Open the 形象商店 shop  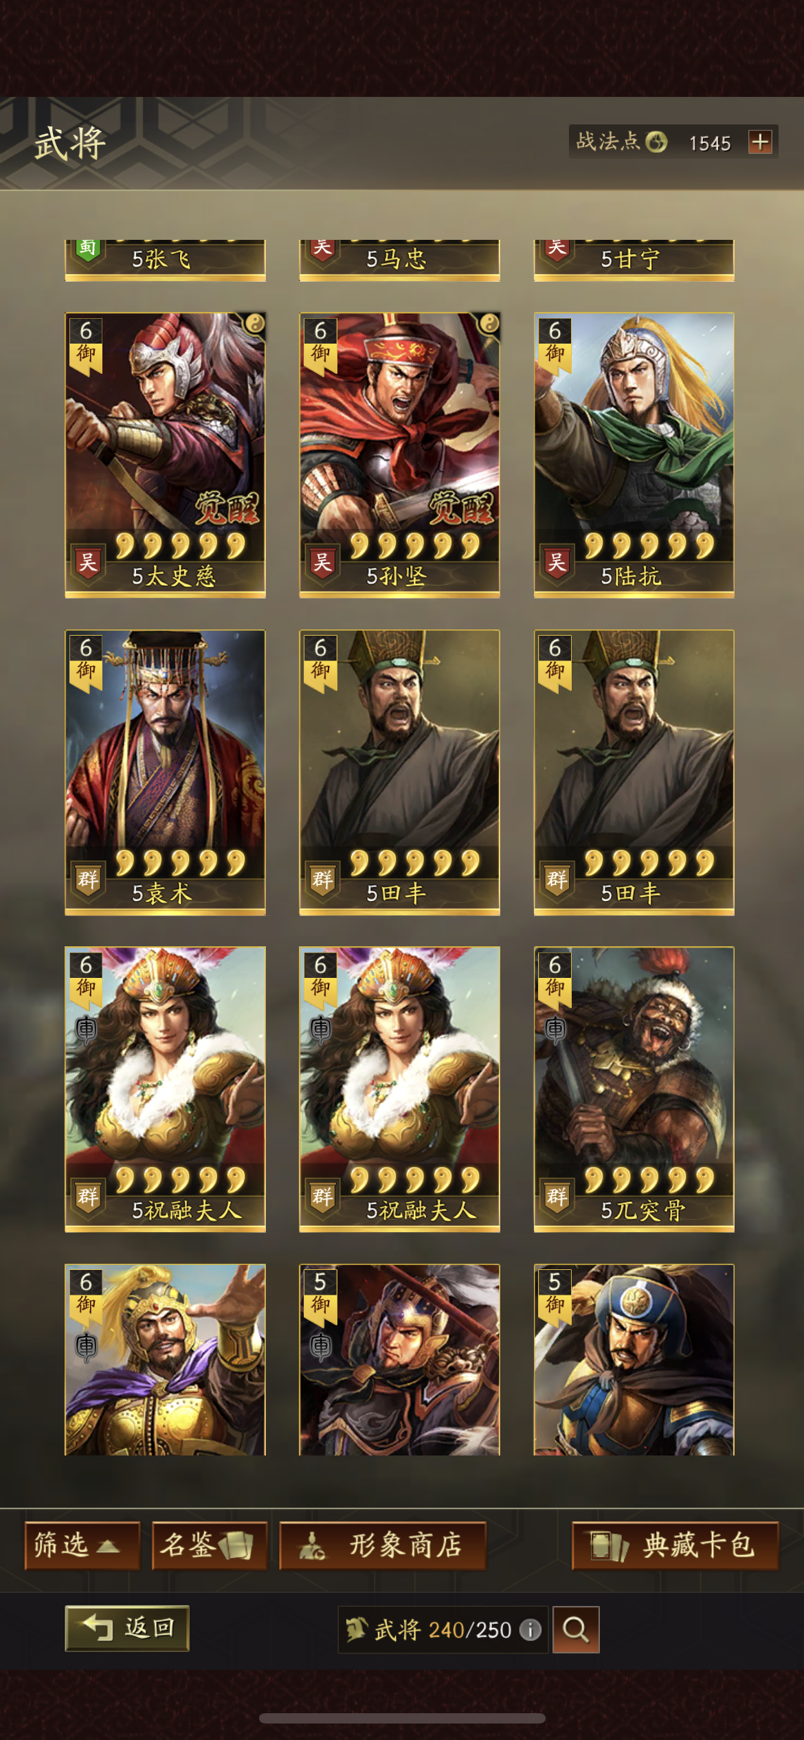(383, 1545)
